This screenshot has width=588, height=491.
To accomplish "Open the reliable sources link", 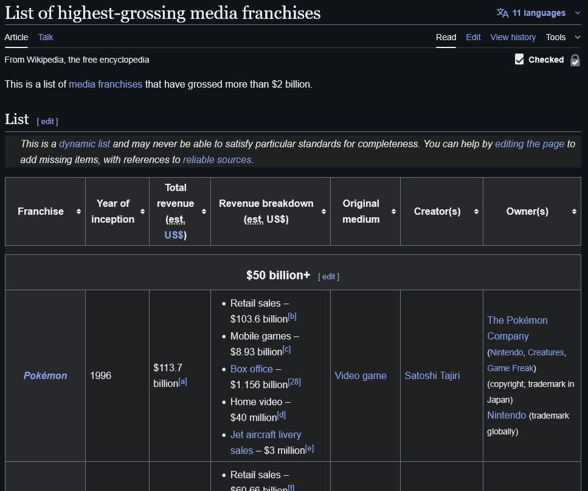I will 216,159.
